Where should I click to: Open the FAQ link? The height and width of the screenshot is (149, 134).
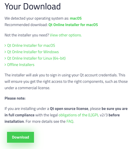point(70,122)
